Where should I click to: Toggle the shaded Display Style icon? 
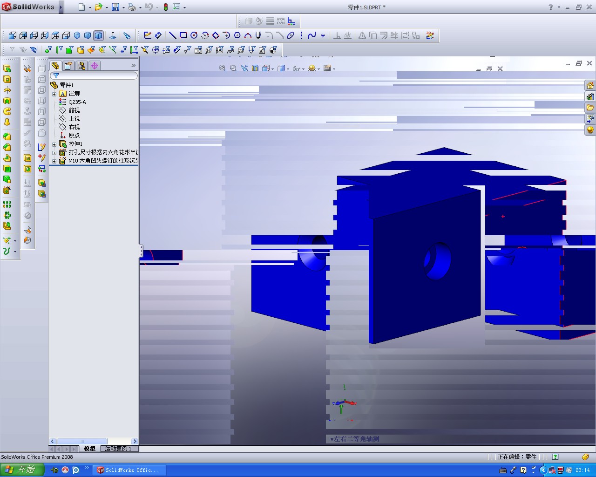pos(281,68)
